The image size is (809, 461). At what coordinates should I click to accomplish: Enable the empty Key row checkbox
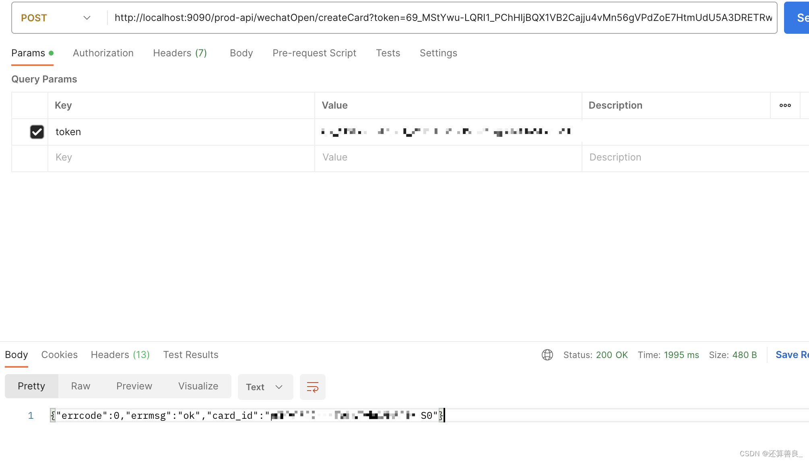(x=37, y=157)
